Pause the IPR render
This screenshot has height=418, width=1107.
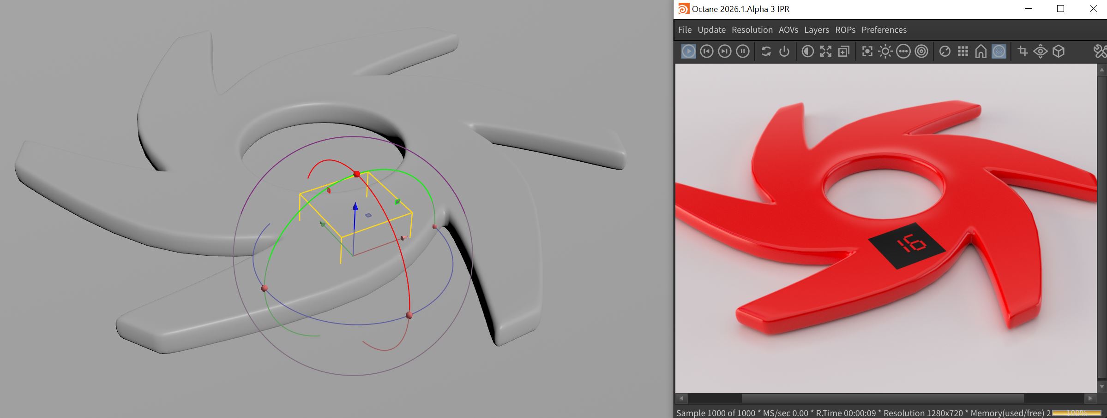(743, 51)
